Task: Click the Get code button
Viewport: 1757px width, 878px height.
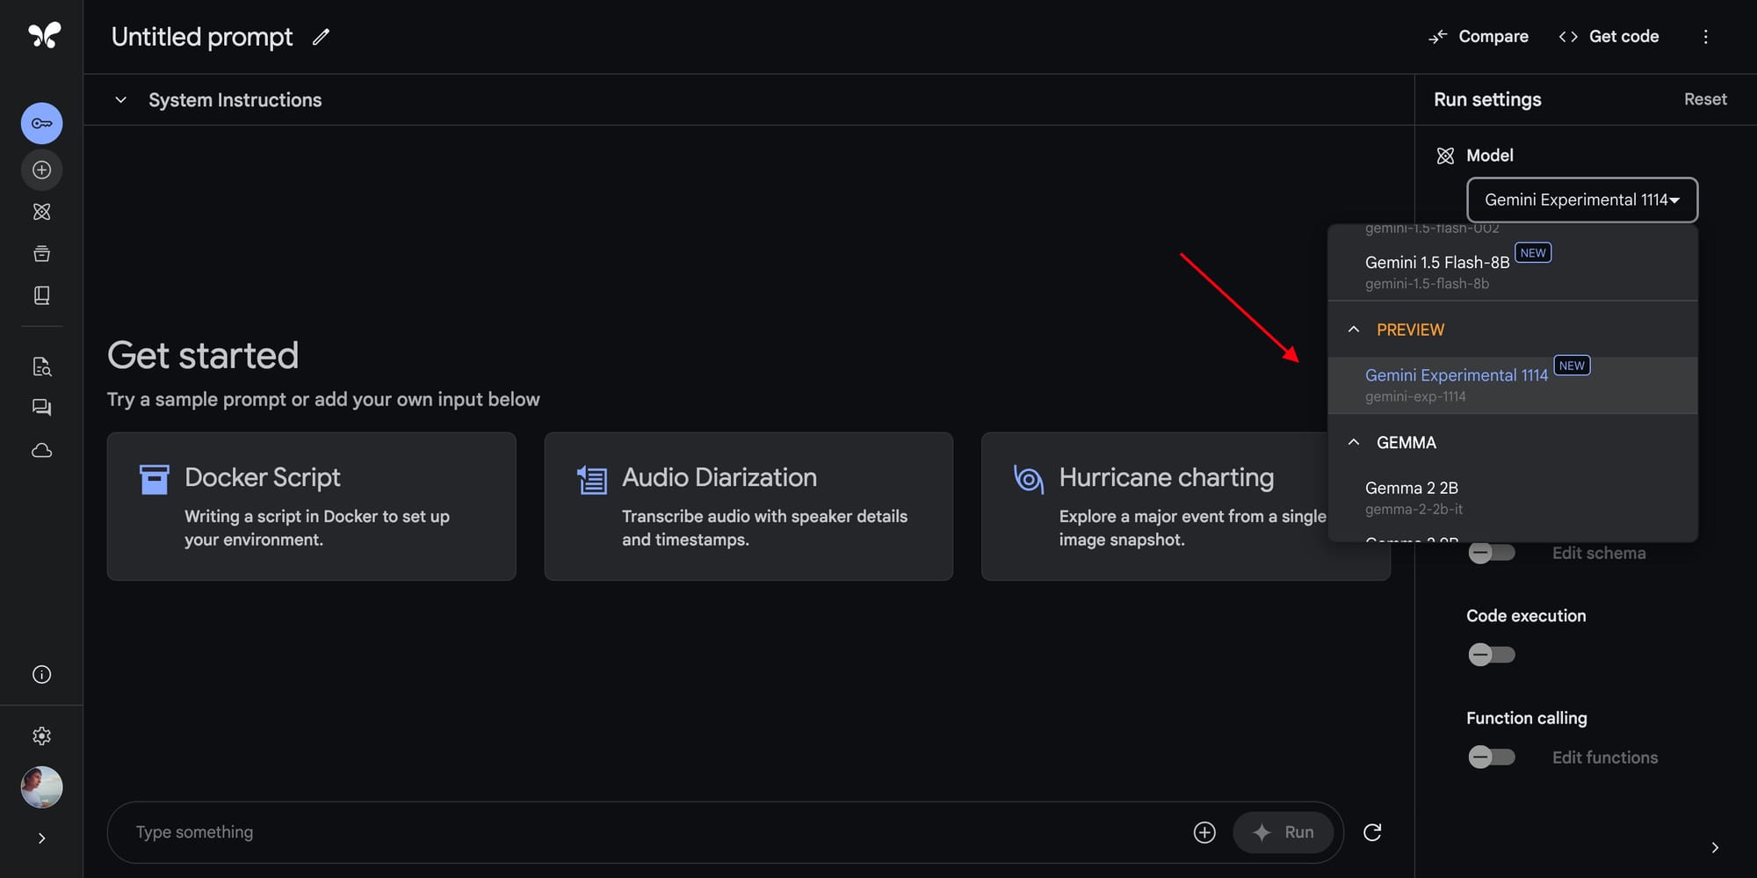Action: tap(1609, 37)
